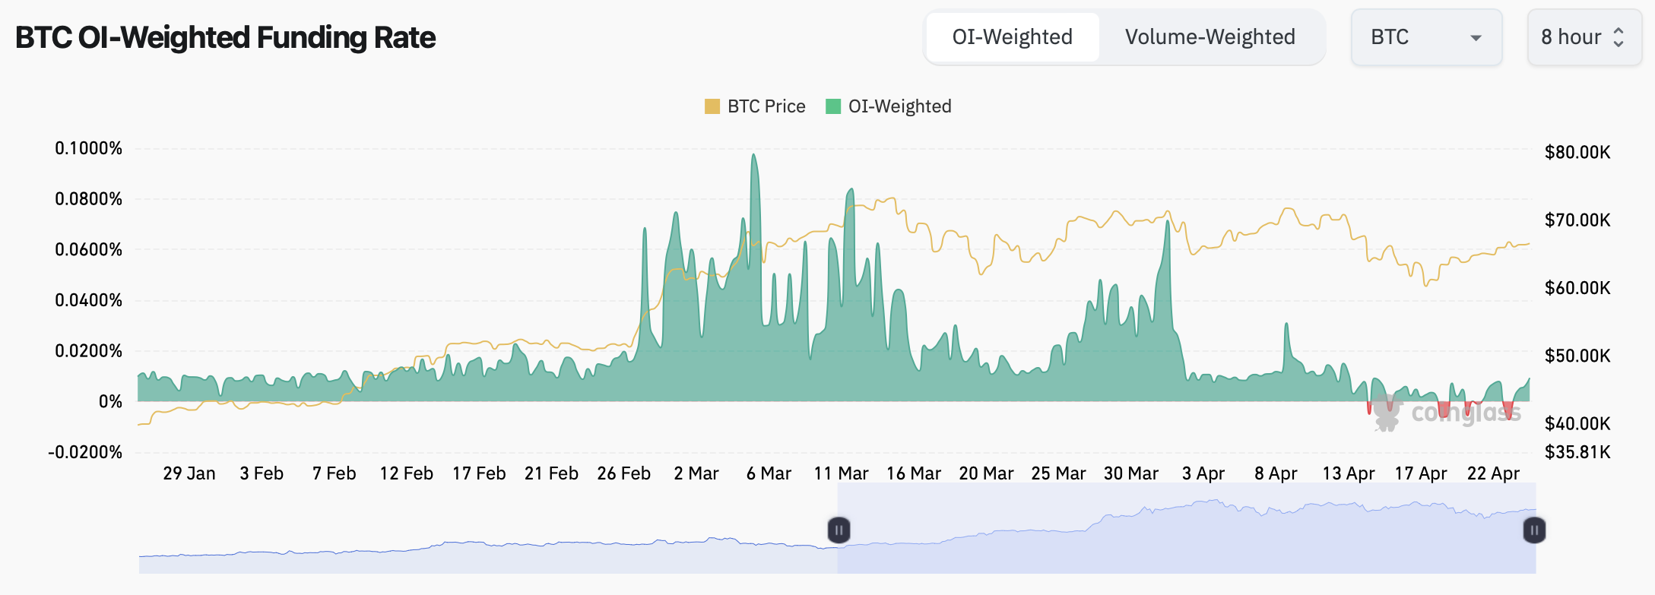Viewport: 1655px width, 595px height.
Task: Toggle the OI-Weighted legend series
Action: [899, 106]
